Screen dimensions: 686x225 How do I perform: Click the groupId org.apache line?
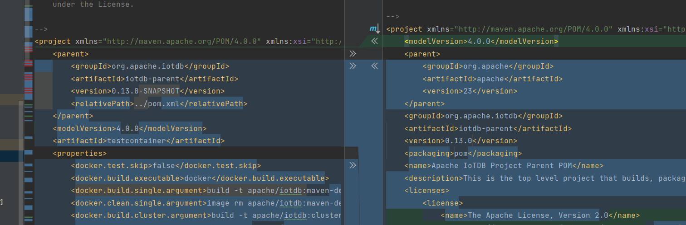(x=488, y=66)
